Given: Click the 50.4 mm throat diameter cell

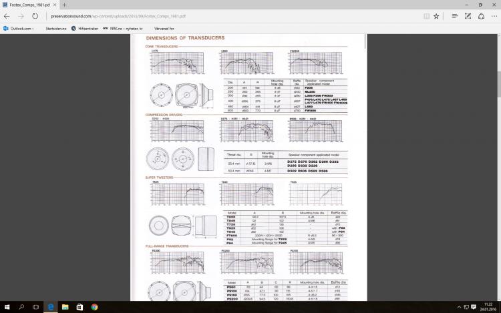Looking at the screenshot, I should 234,171.
